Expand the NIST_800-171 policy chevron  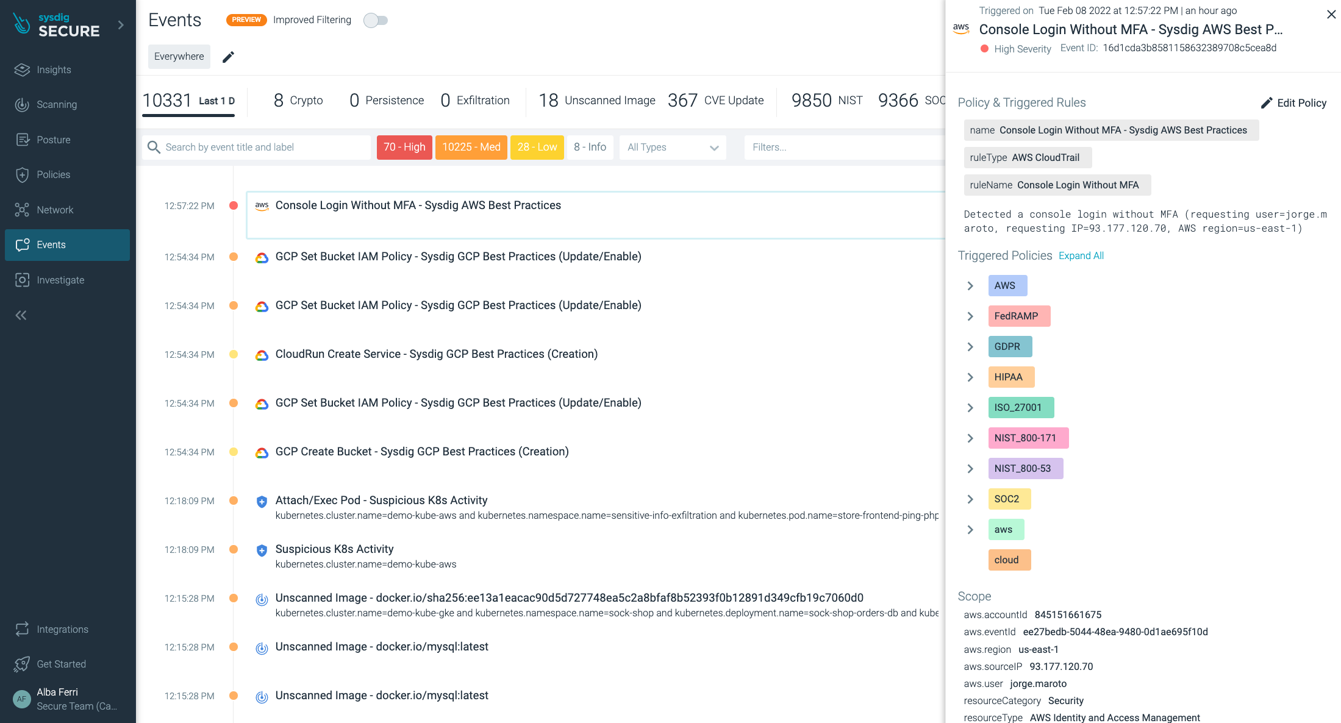[x=970, y=438]
